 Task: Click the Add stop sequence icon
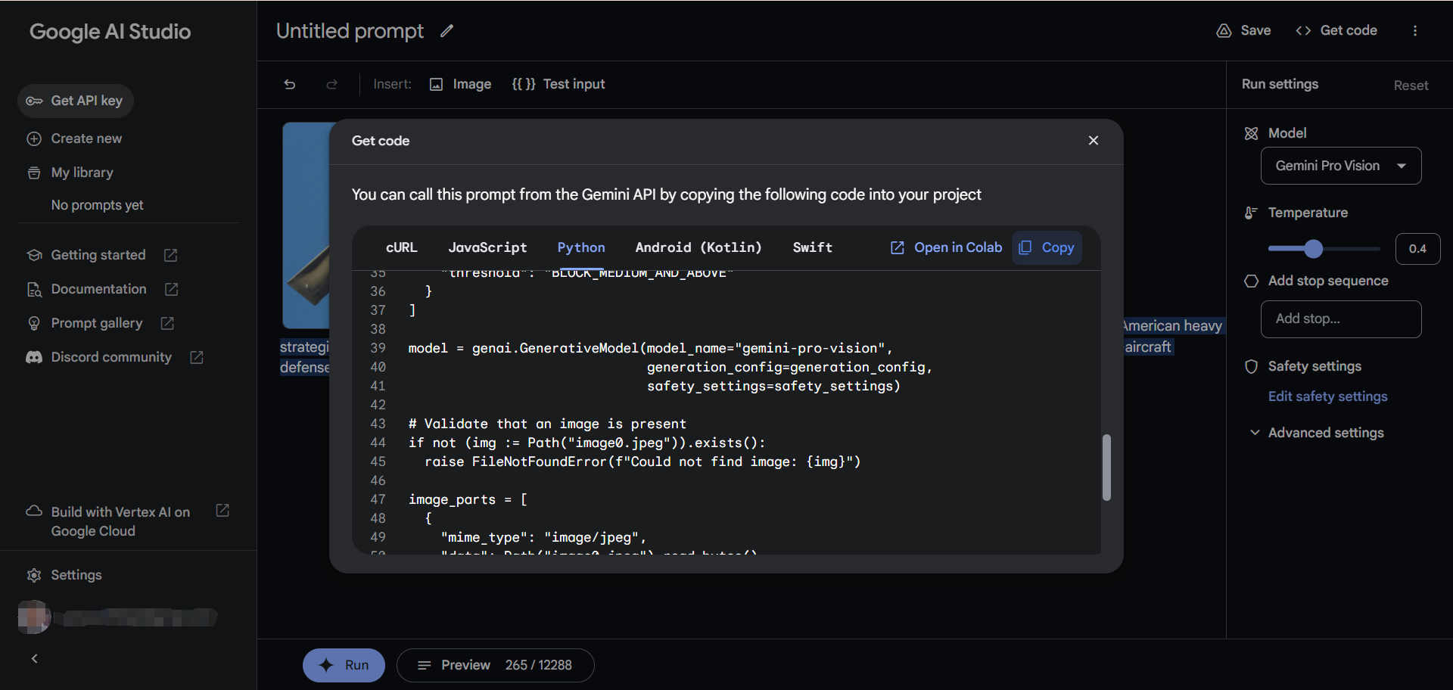(x=1251, y=281)
